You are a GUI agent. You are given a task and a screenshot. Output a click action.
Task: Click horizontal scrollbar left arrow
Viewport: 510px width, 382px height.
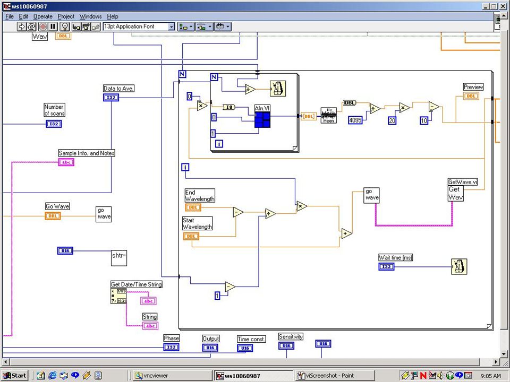[6, 362]
